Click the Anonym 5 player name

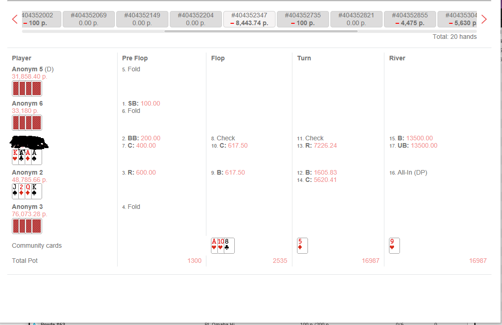coord(27,69)
